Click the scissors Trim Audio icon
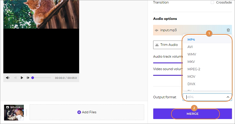 pyautogui.click(x=157, y=45)
